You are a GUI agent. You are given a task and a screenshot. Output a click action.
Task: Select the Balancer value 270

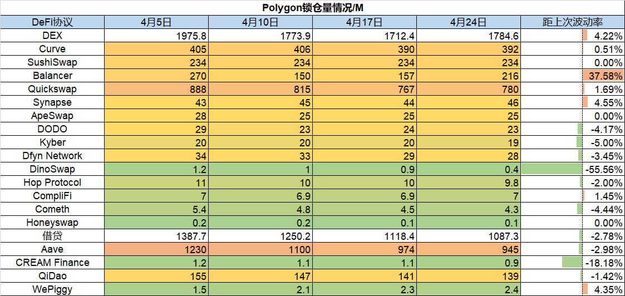(156, 76)
